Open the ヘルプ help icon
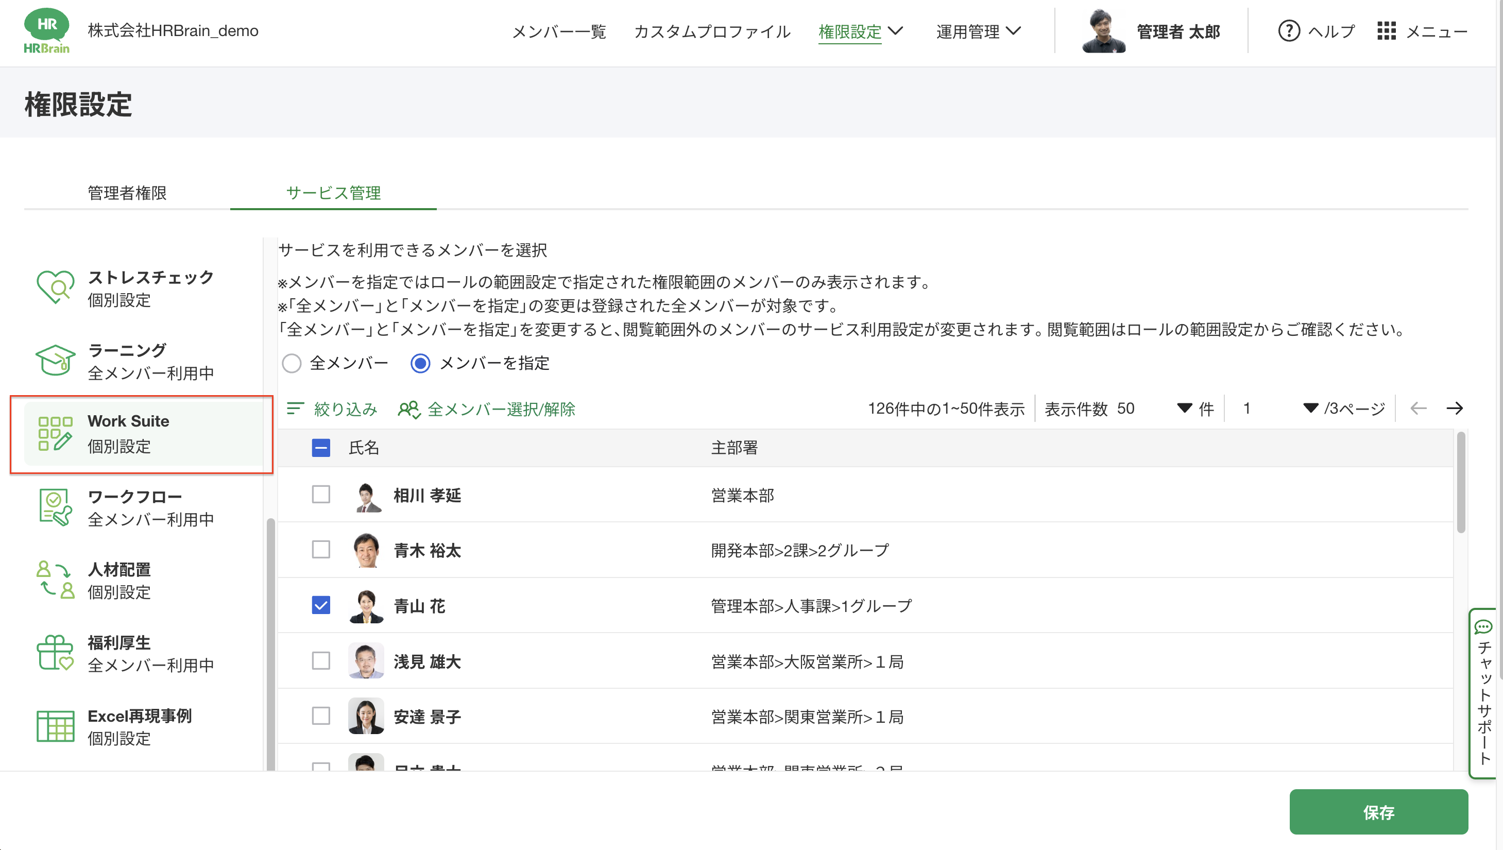This screenshot has height=850, width=1503. [x=1288, y=31]
